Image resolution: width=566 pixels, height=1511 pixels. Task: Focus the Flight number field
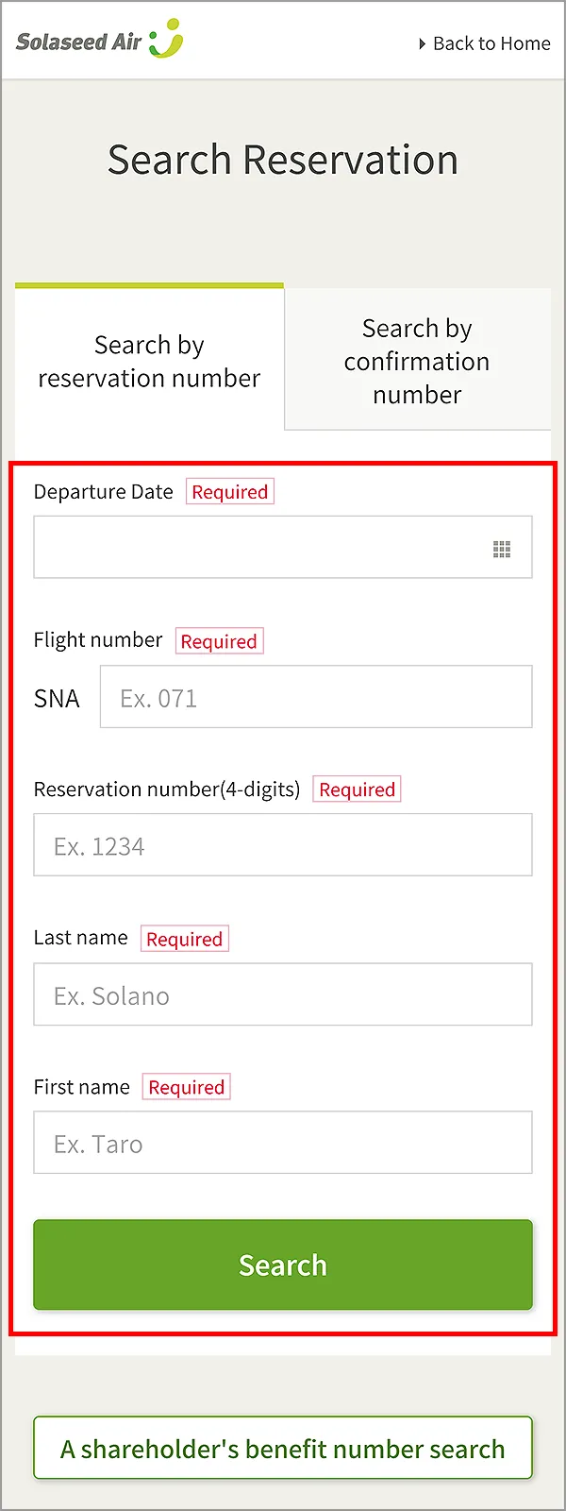316,697
